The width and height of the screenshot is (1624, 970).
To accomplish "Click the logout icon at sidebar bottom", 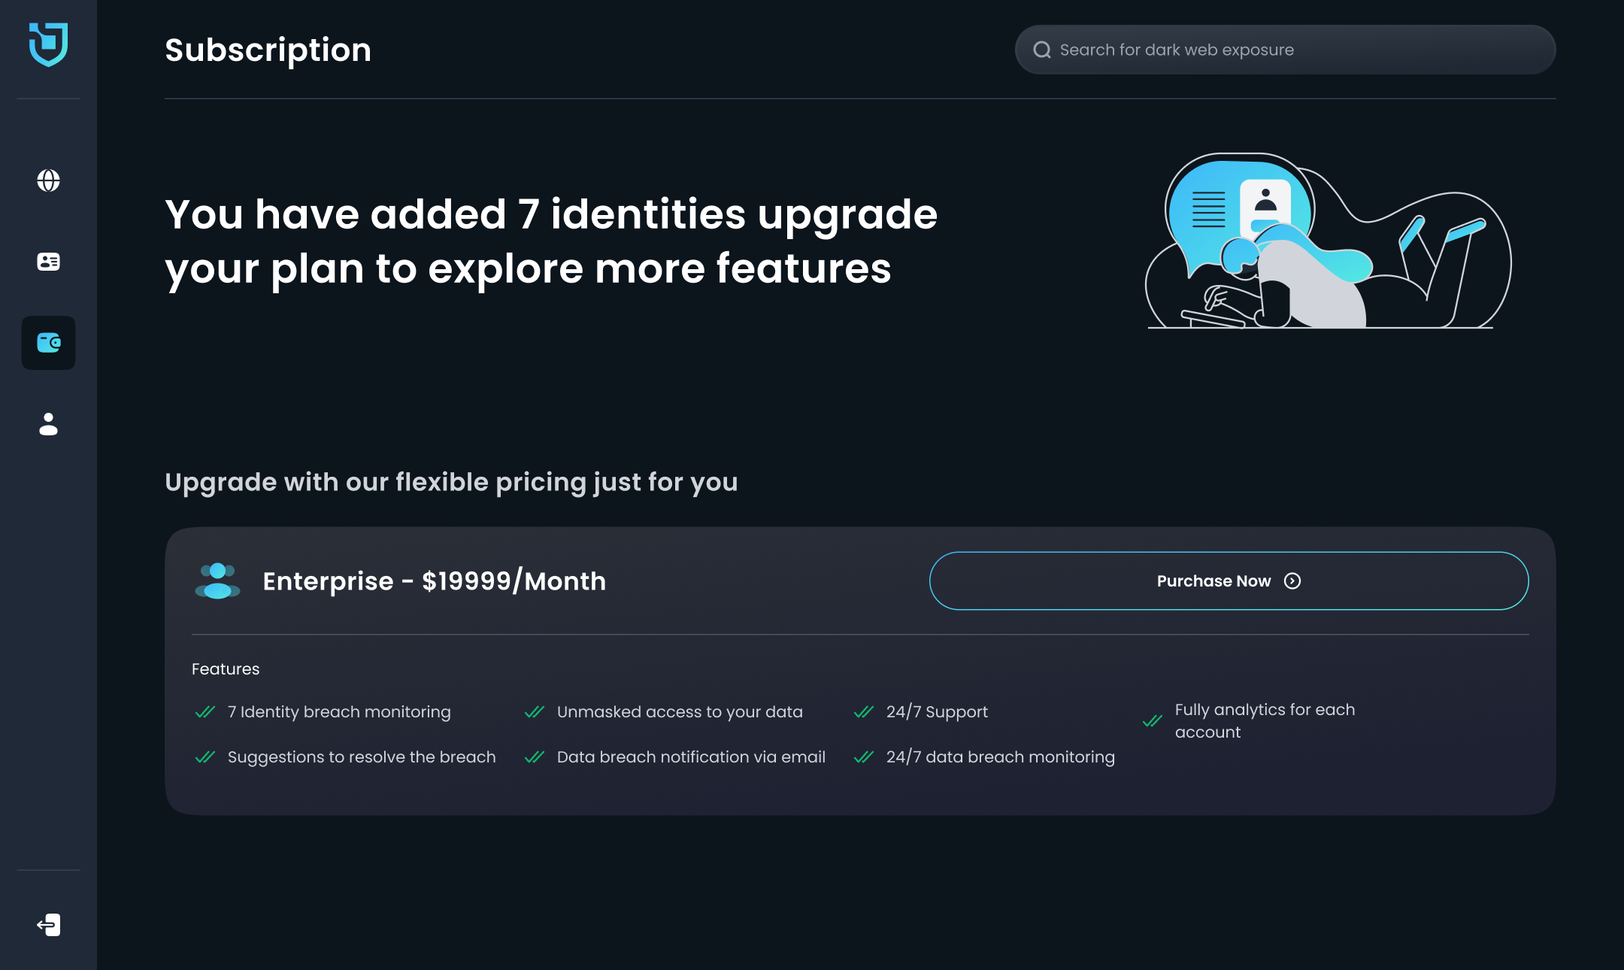I will [x=48, y=925].
